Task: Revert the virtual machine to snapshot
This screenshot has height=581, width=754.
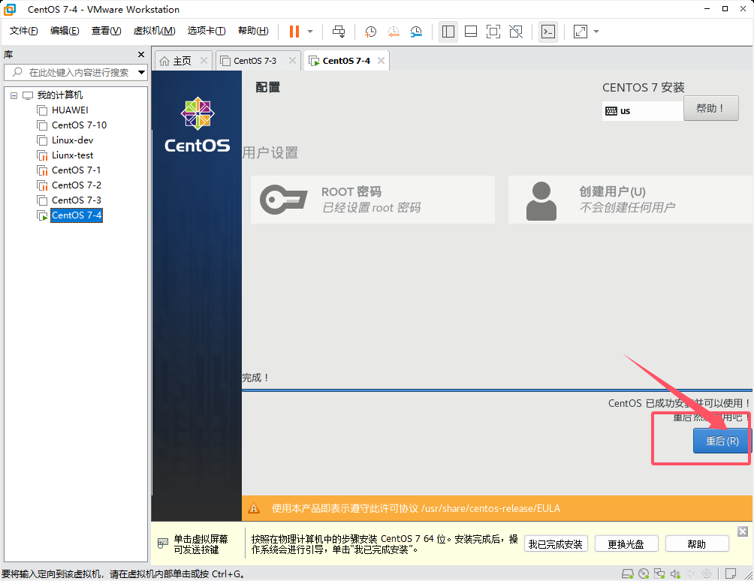Action: coord(394,32)
